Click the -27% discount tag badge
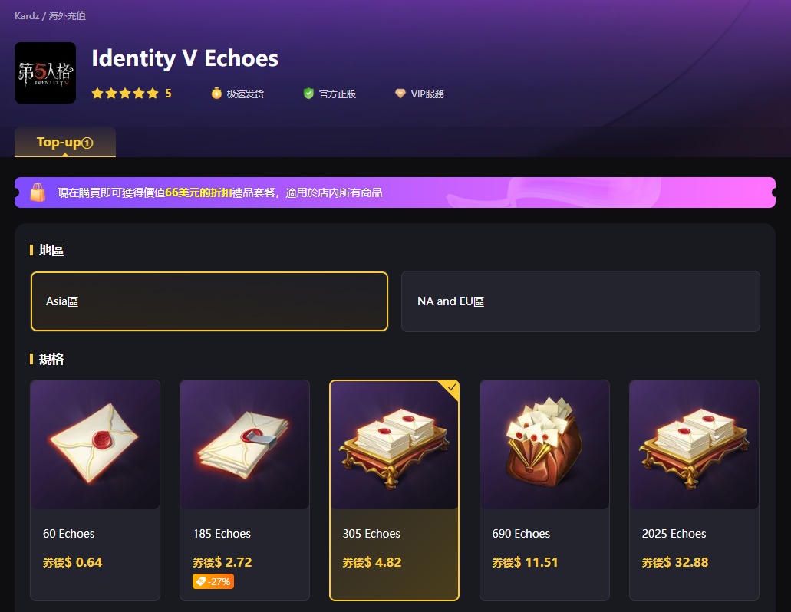Image resolution: width=791 pixels, height=612 pixels. (x=213, y=581)
